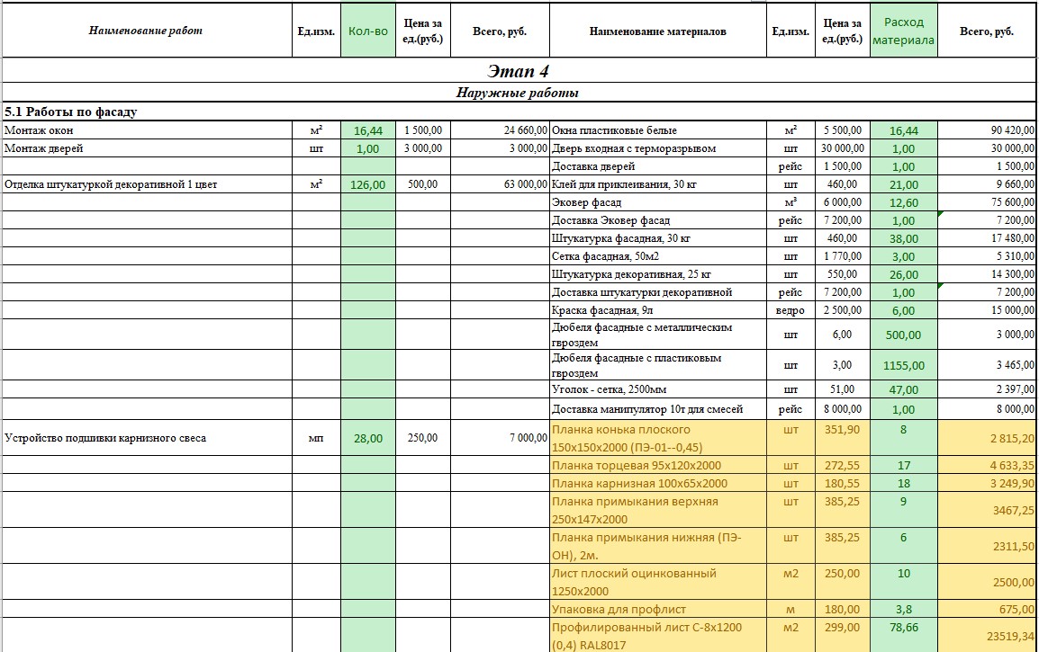Screen dimensions: 1039x652
Task: Select 'Профилированный лист С-8х1200' cell
Action: click(657, 635)
